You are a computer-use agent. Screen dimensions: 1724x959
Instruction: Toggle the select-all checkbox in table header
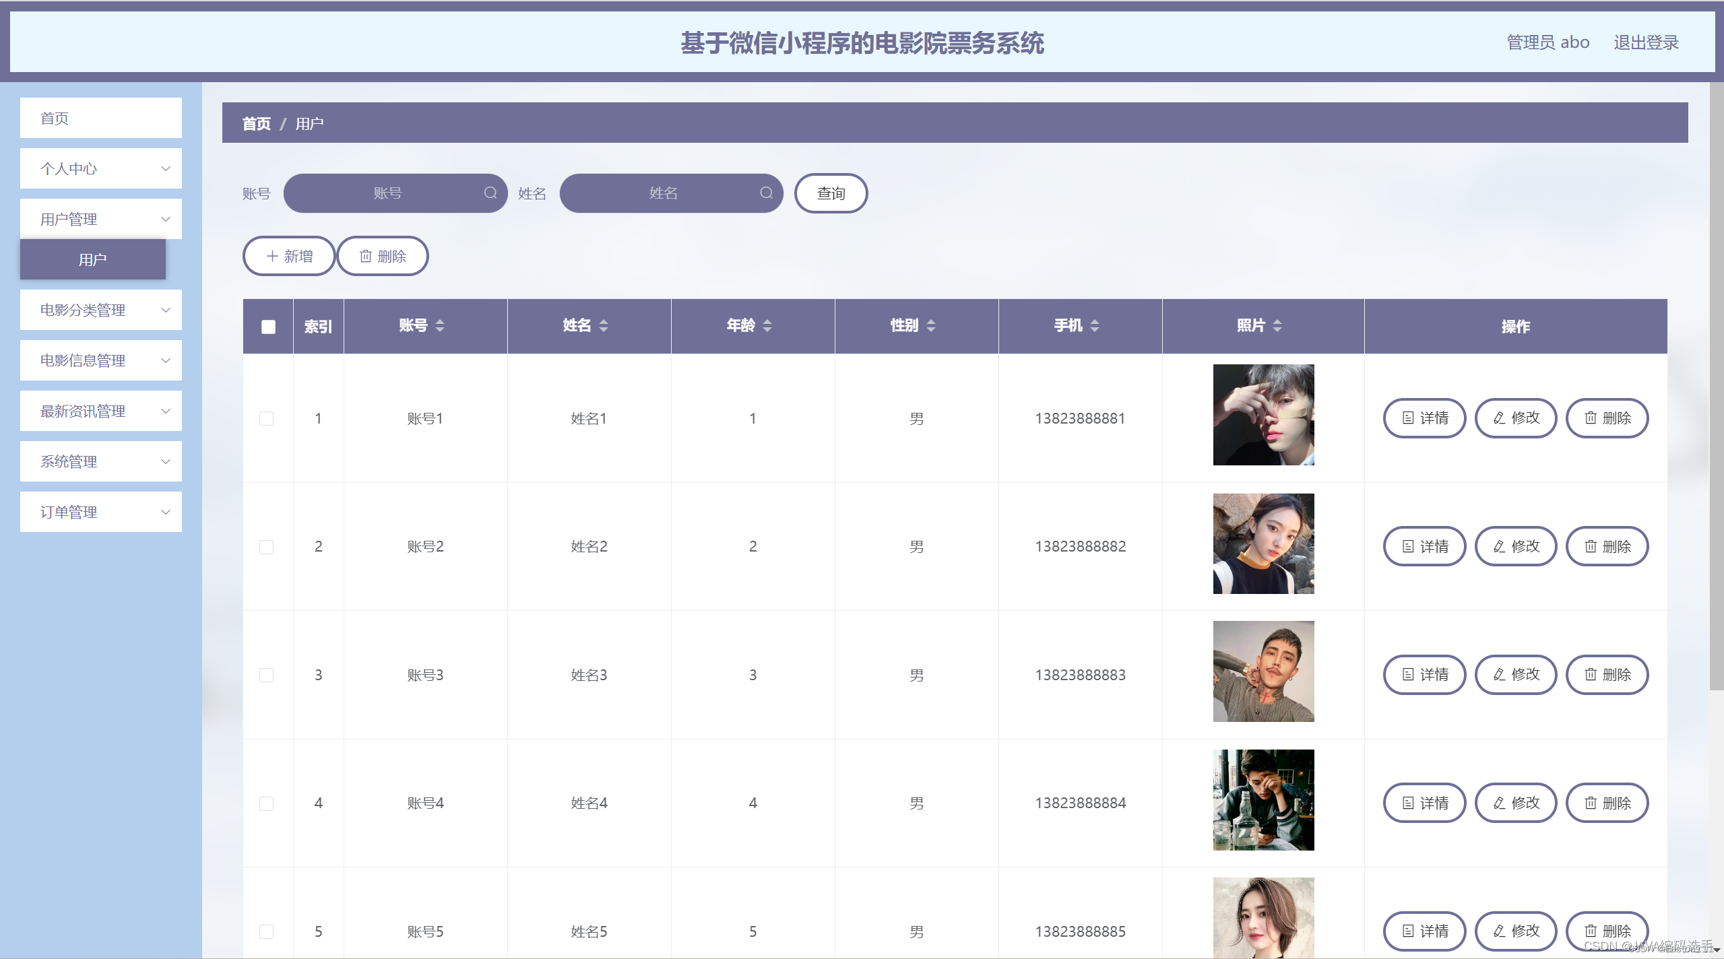pyautogui.click(x=268, y=327)
